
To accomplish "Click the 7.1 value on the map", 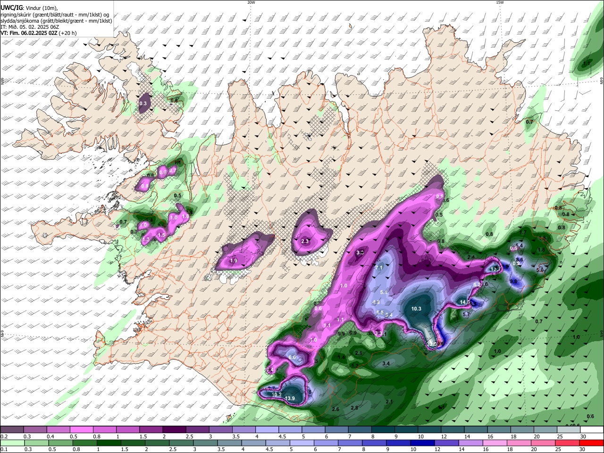I will (378, 268).
